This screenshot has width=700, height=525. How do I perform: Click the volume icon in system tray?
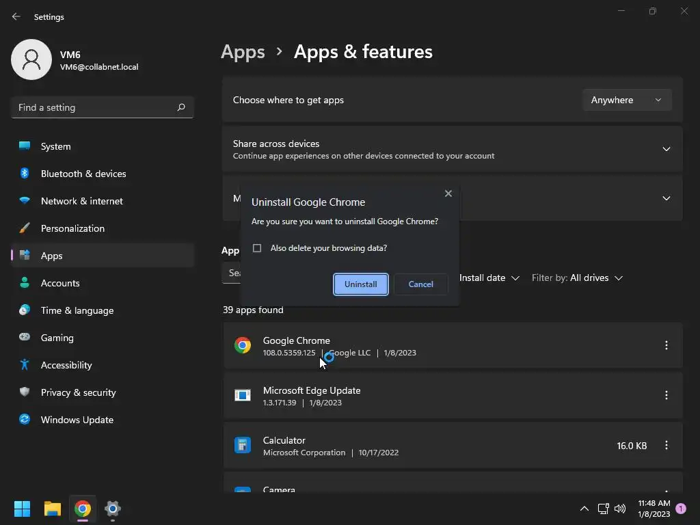point(620,509)
